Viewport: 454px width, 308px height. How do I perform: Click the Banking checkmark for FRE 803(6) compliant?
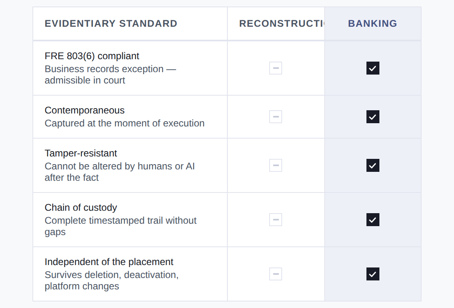coord(373,68)
